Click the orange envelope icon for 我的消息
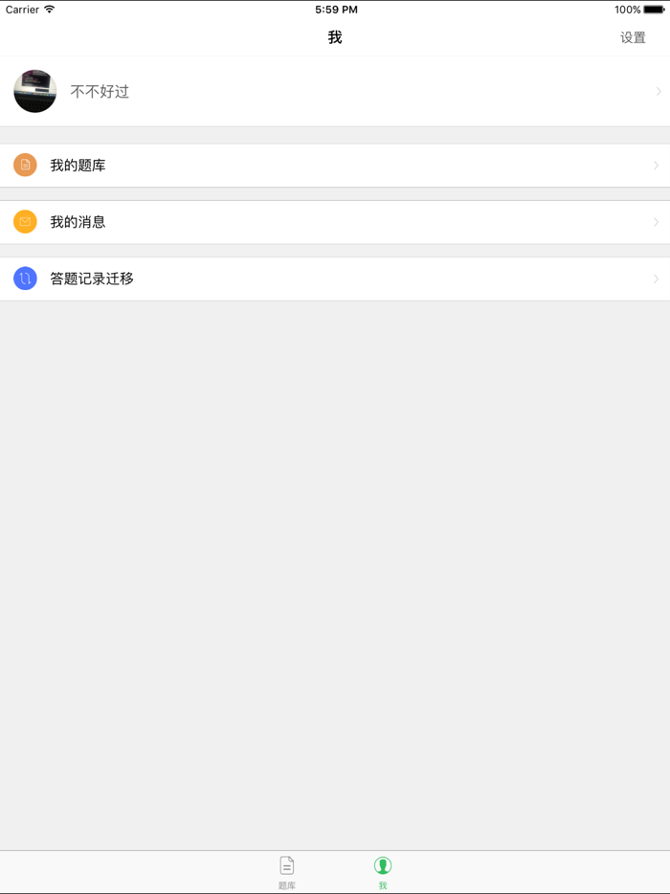670x894 pixels. click(x=25, y=221)
